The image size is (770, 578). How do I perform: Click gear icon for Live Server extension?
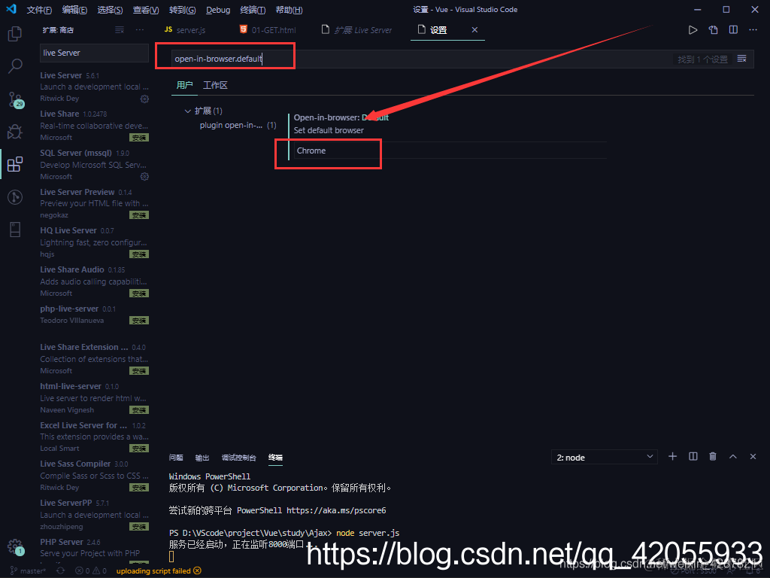click(x=144, y=99)
